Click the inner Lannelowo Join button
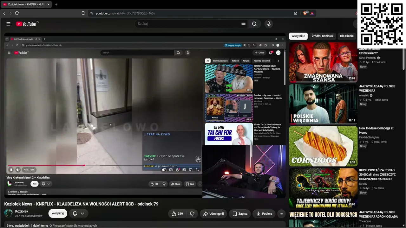Screen dimensions: 406x228 coord(35,184)
